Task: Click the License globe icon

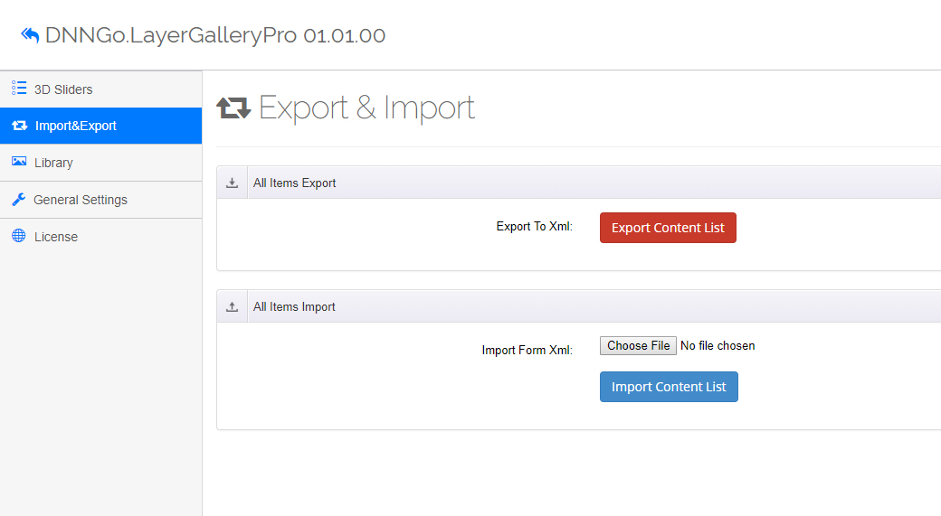Action: [19, 236]
